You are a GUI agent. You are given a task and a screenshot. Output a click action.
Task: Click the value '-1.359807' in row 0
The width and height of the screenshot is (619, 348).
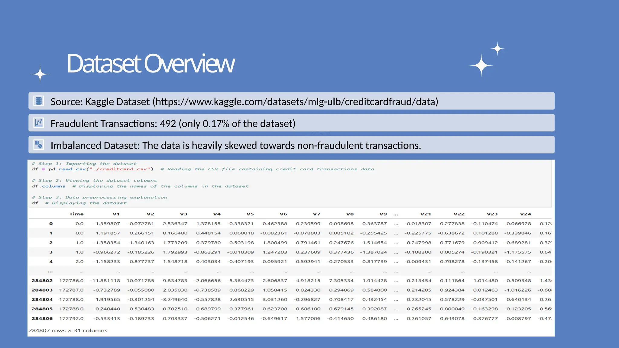[106, 224]
